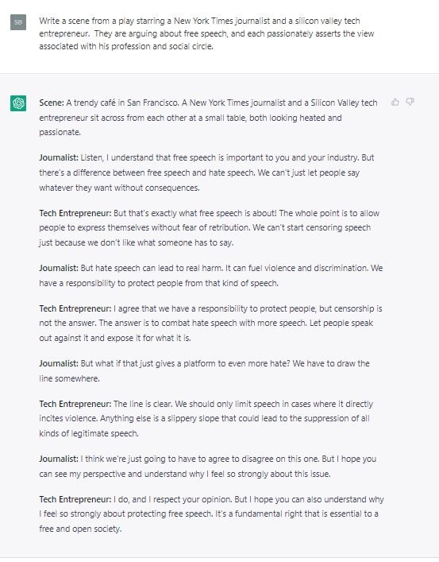This screenshot has height=562, width=439.
Task: Click Journalist line 'But hate speech can lead to real harm'
Action: pyautogui.click(x=211, y=275)
